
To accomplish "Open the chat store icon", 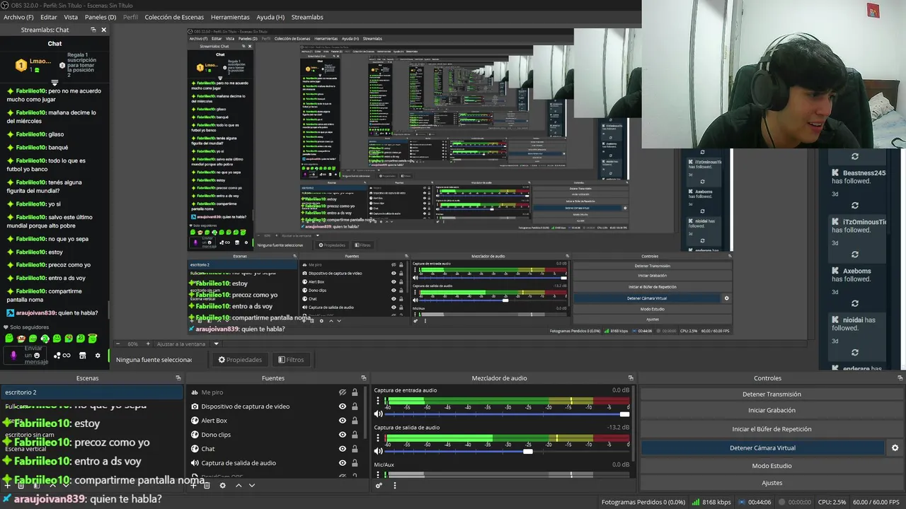I will click(x=82, y=356).
